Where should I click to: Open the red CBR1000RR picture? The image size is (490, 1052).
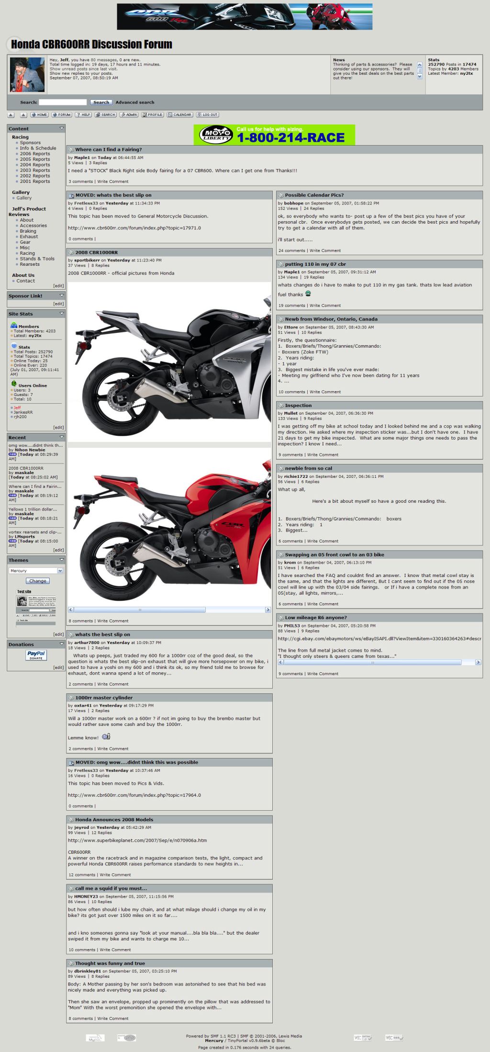pyautogui.click(x=169, y=527)
